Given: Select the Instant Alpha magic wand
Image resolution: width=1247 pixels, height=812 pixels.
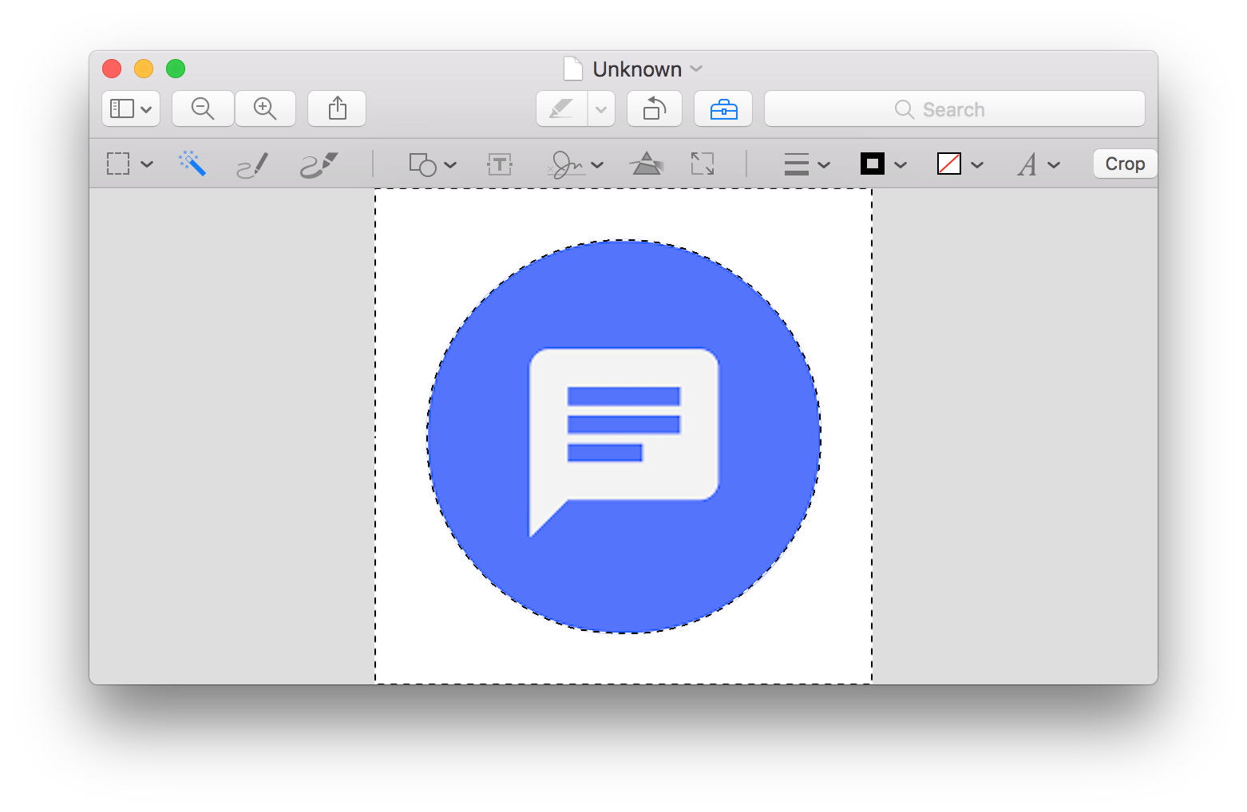Looking at the screenshot, I should [x=192, y=164].
